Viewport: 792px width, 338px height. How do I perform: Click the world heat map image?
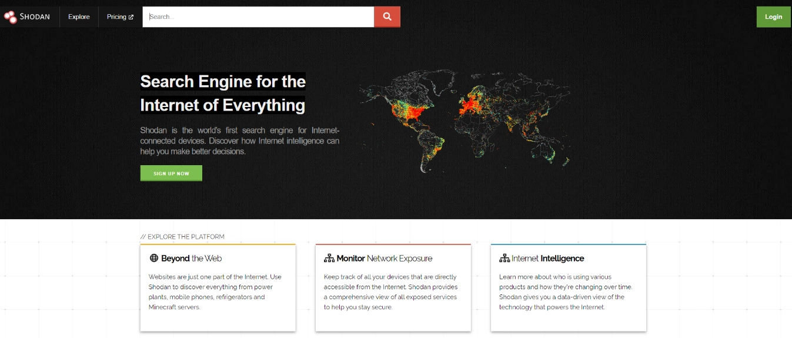coord(464,121)
